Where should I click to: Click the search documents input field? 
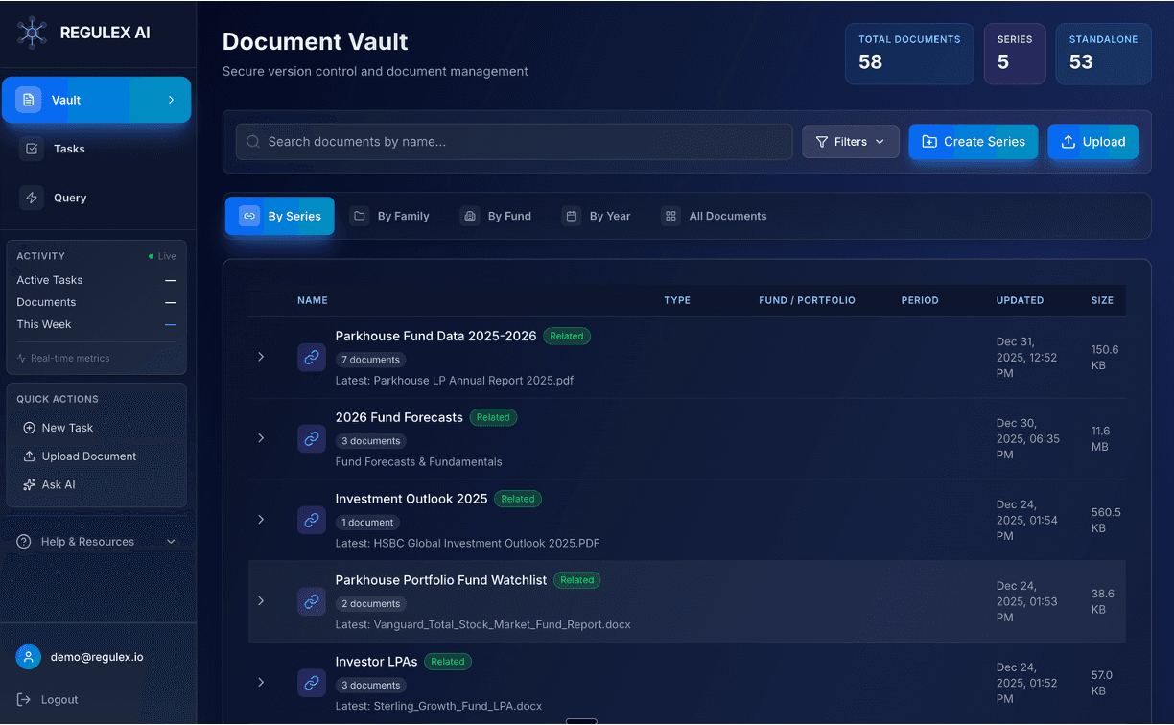pos(513,141)
